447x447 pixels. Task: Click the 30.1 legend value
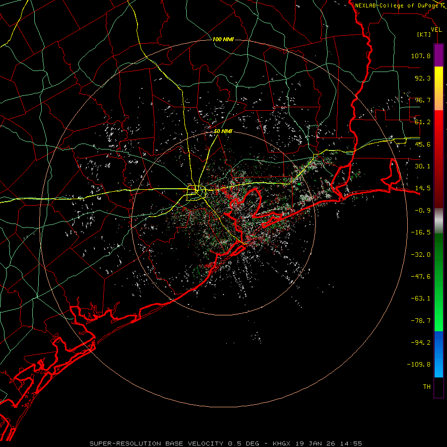(x=423, y=166)
